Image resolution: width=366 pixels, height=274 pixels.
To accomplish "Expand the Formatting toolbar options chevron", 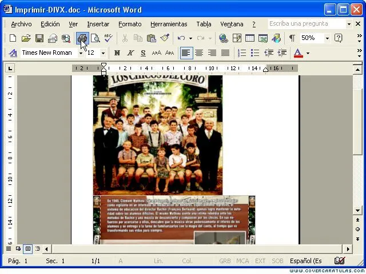I will point(360,53).
